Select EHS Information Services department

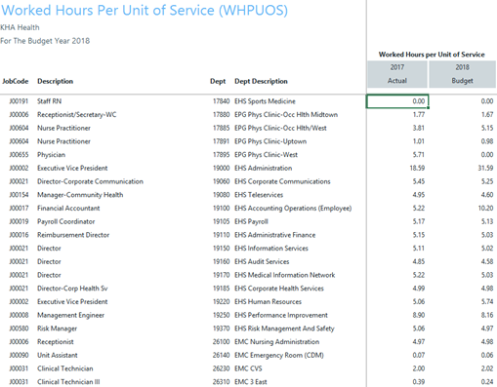pyautogui.click(x=271, y=249)
